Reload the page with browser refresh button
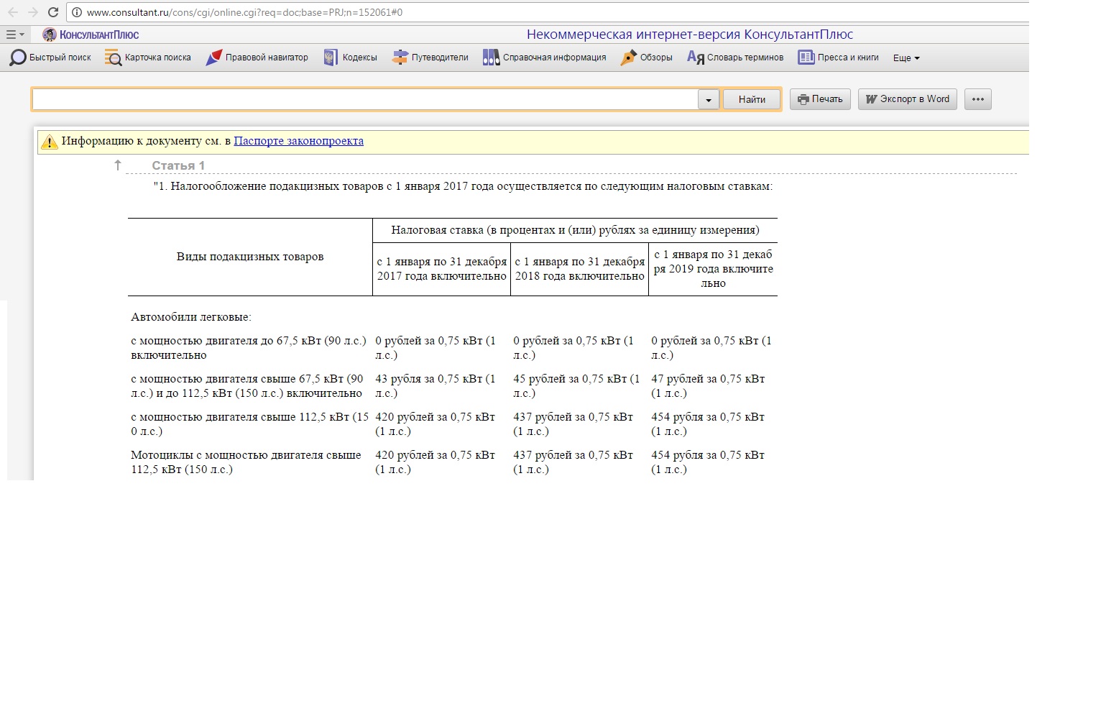The height and width of the screenshot is (719, 1101). pyautogui.click(x=53, y=12)
